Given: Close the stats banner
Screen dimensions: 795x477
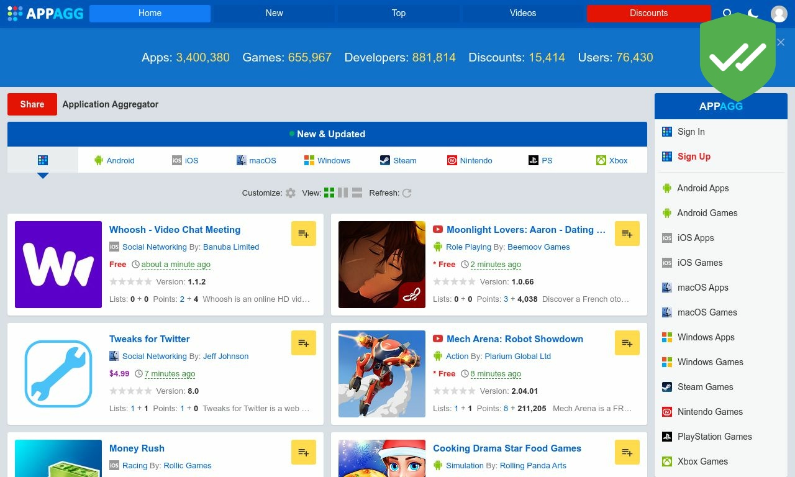Looking at the screenshot, I should click(781, 42).
